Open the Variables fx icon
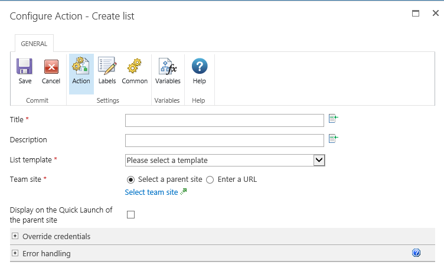The image size is (444, 271). tap(168, 67)
